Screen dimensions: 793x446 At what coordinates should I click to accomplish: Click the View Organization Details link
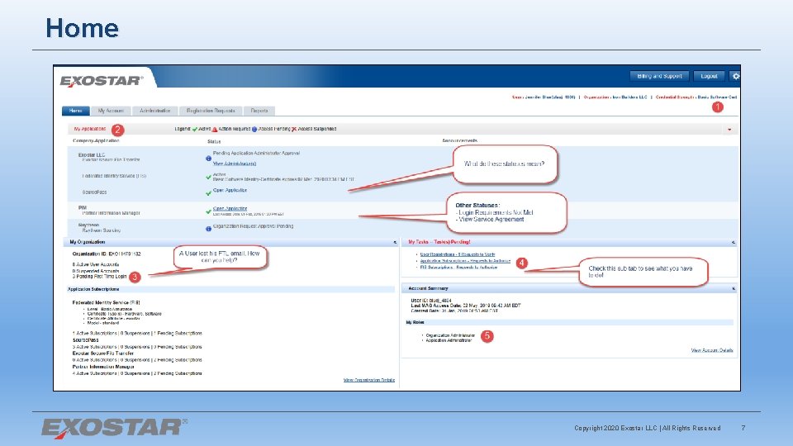click(x=369, y=380)
